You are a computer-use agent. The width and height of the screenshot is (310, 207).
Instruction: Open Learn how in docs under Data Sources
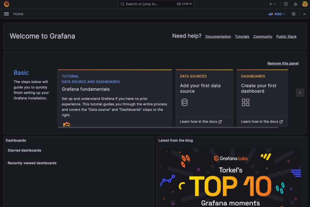[x=201, y=122]
